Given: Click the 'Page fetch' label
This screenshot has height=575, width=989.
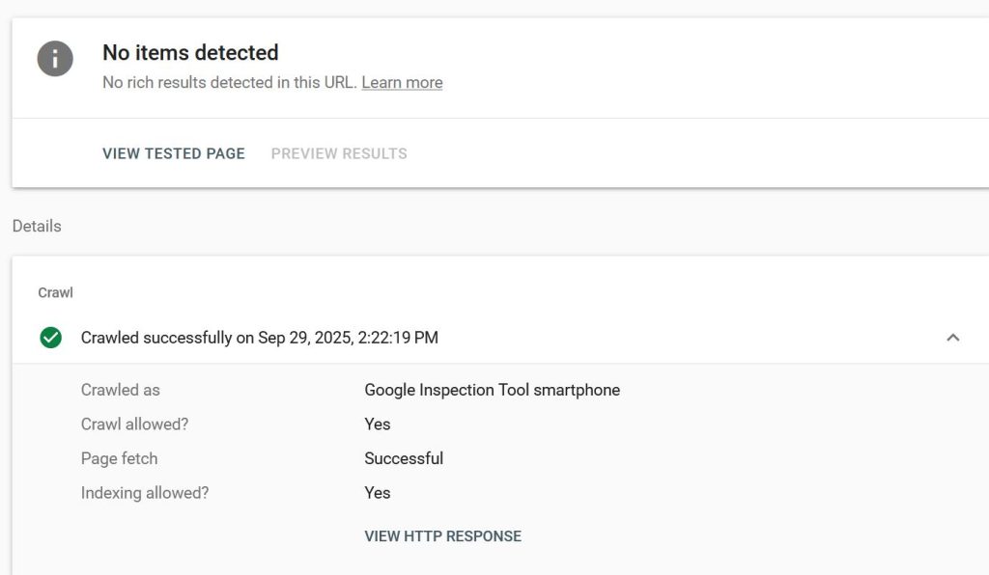Looking at the screenshot, I should (x=119, y=458).
